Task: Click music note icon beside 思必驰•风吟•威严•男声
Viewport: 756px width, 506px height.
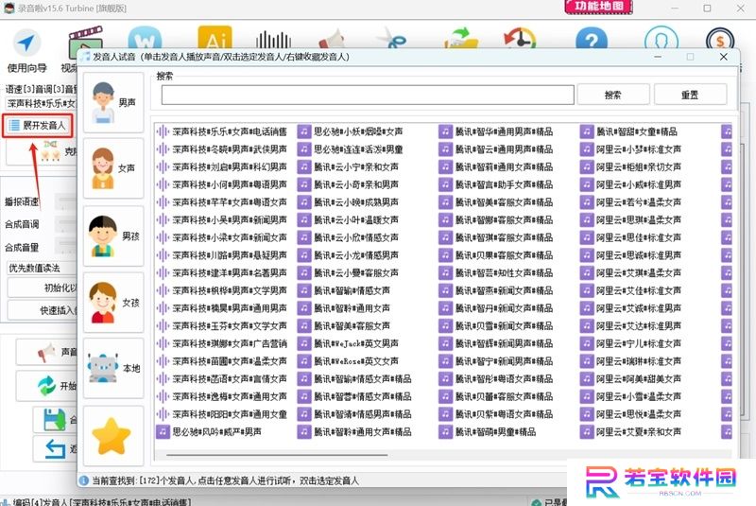Action: point(163,431)
